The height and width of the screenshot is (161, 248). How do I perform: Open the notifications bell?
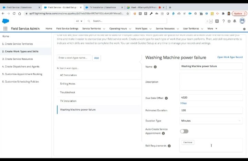235,21
